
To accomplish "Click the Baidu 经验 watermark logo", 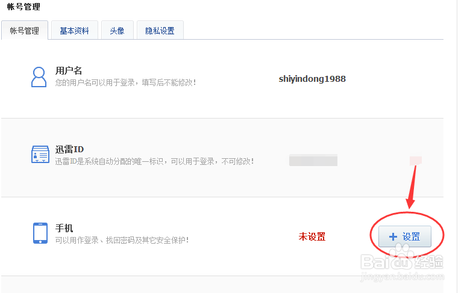I will [401, 263].
